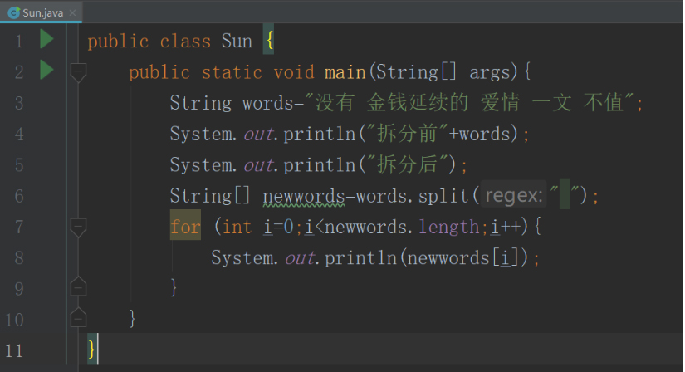Click line number 6 in gutter
This screenshot has height=372, width=685.
pyautogui.click(x=19, y=196)
